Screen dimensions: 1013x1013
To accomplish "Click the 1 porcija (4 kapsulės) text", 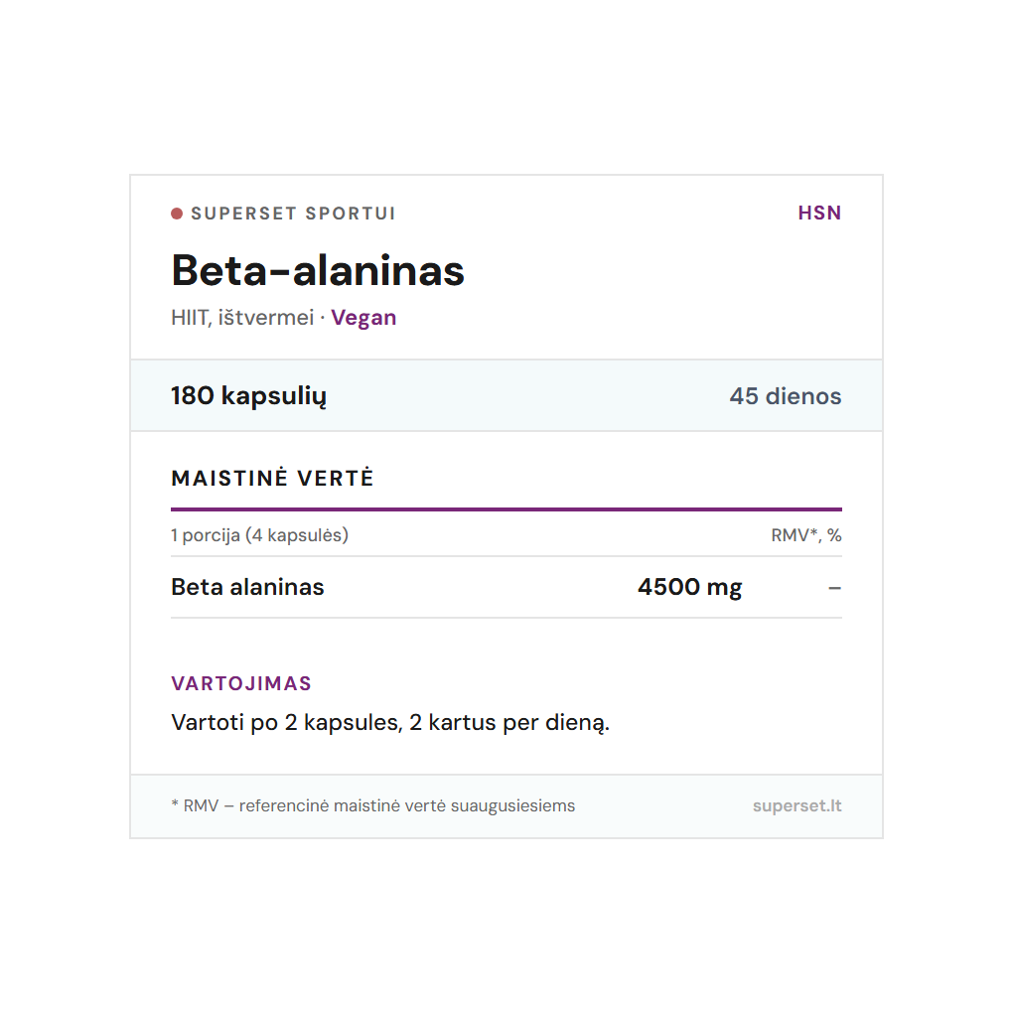I will (x=259, y=535).
